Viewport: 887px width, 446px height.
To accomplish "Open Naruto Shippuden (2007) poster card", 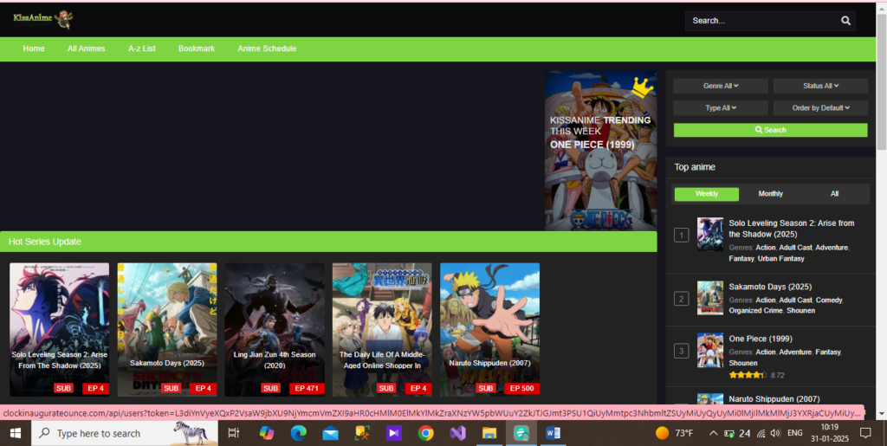I will tap(490, 330).
